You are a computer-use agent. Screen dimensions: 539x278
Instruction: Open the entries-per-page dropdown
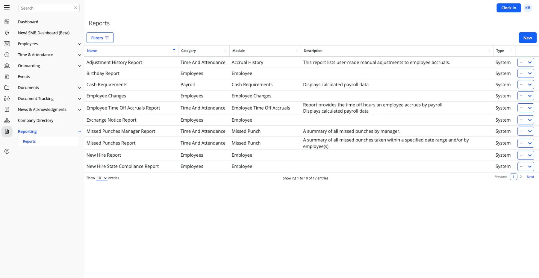[102, 178]
